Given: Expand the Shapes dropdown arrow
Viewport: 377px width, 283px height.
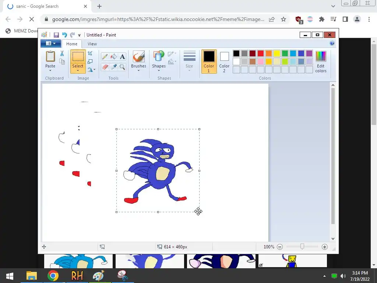Looking at the screenshot, I should point(159,70).
